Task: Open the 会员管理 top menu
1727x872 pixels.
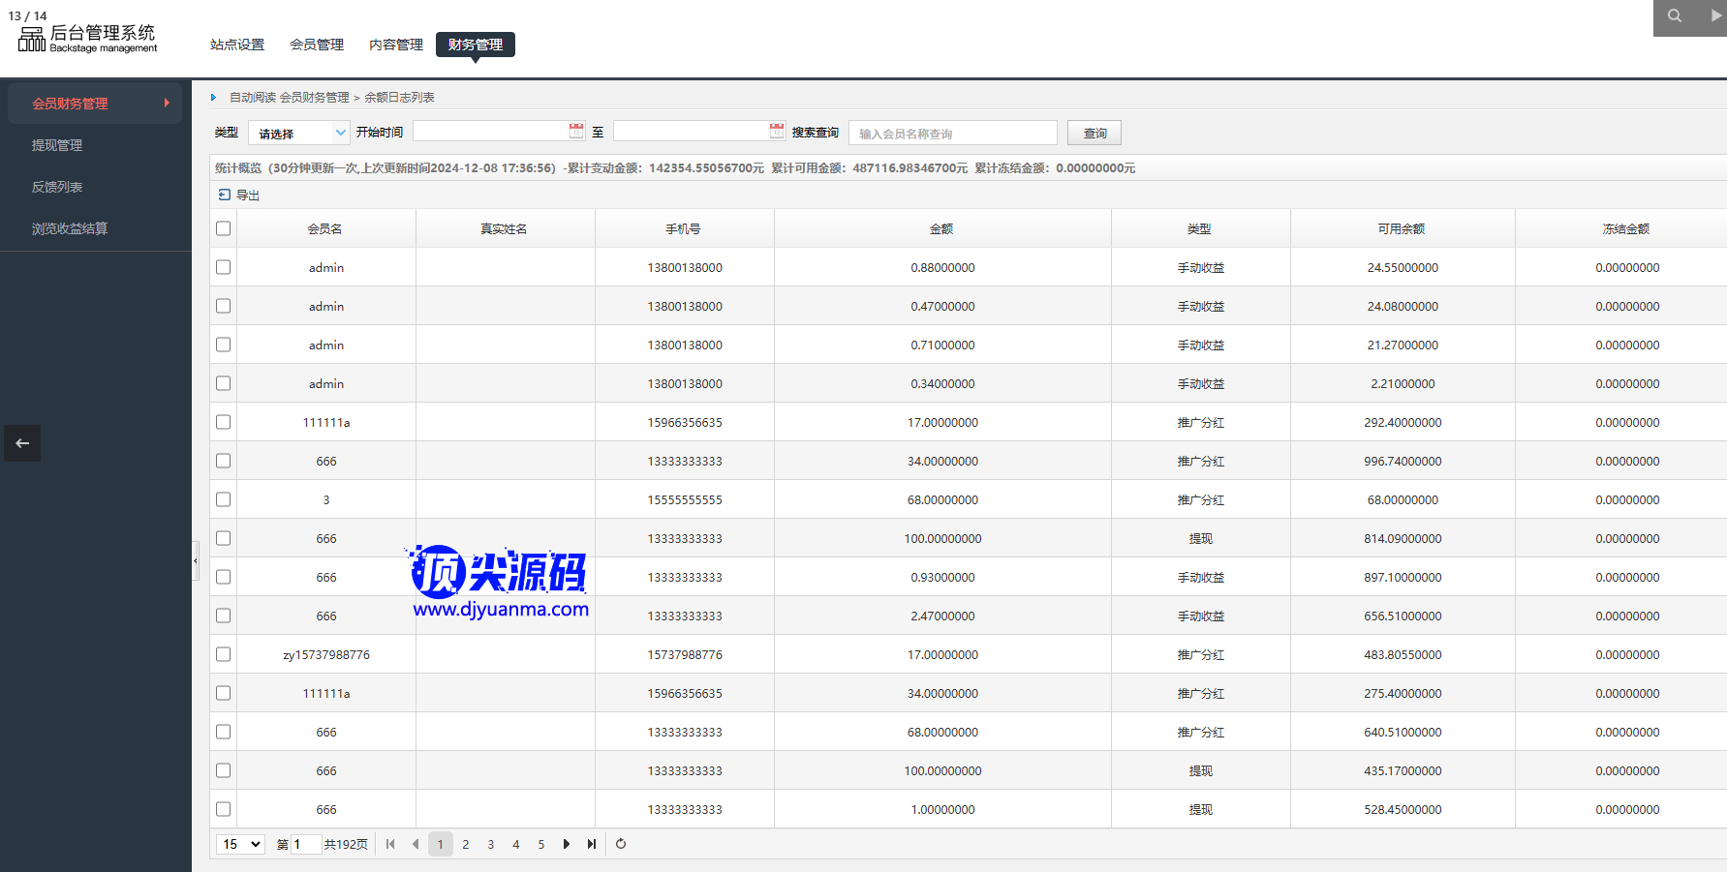Action: [x=317, y=45]
